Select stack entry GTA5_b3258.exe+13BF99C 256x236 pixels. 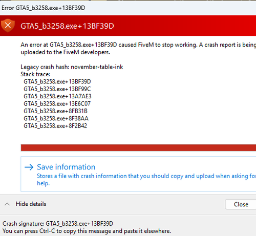coord(57,89)
